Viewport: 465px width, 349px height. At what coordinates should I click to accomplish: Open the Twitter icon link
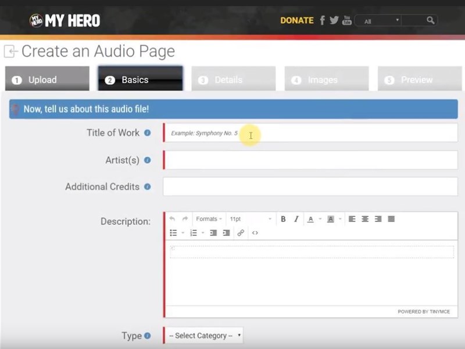pos(334,20)
